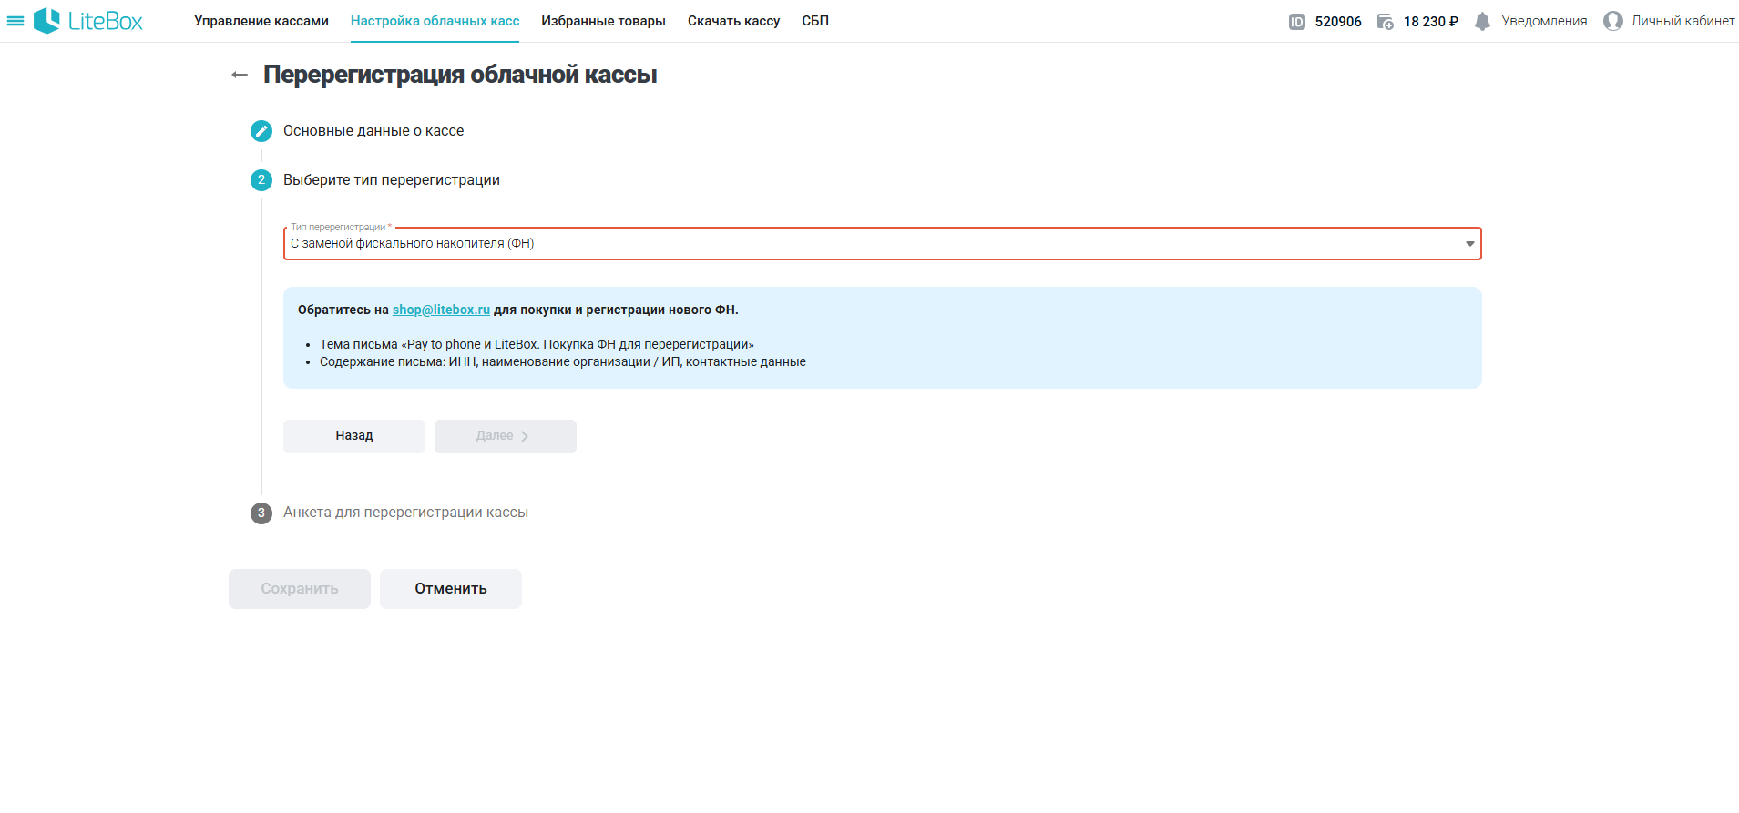Go to 'Избранные товары' section
This screenshot has height=813, width=1739.
[x=603, y=21]
